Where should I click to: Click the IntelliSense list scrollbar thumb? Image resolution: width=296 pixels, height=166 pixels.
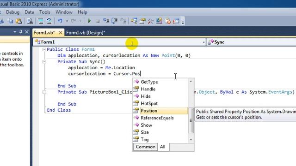click(191, 120)
